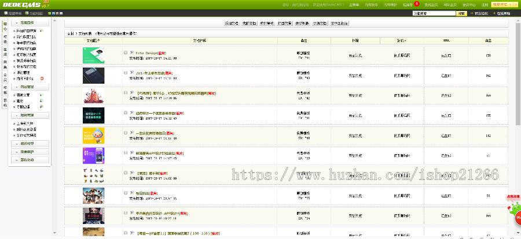Click the DedeCMS v5.7 logo

pos(26,5)
